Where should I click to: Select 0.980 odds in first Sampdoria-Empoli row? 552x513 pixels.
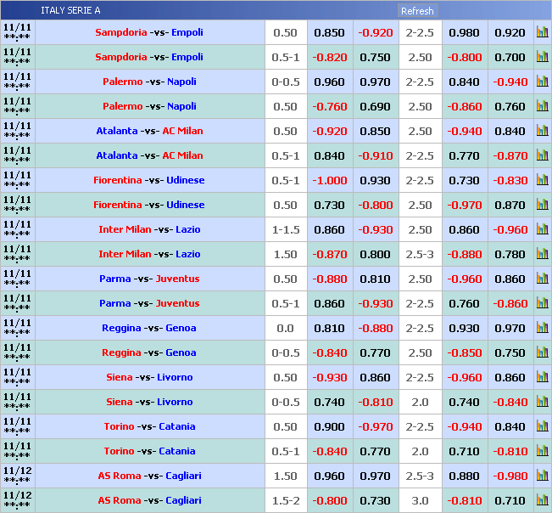pos(464,33)
